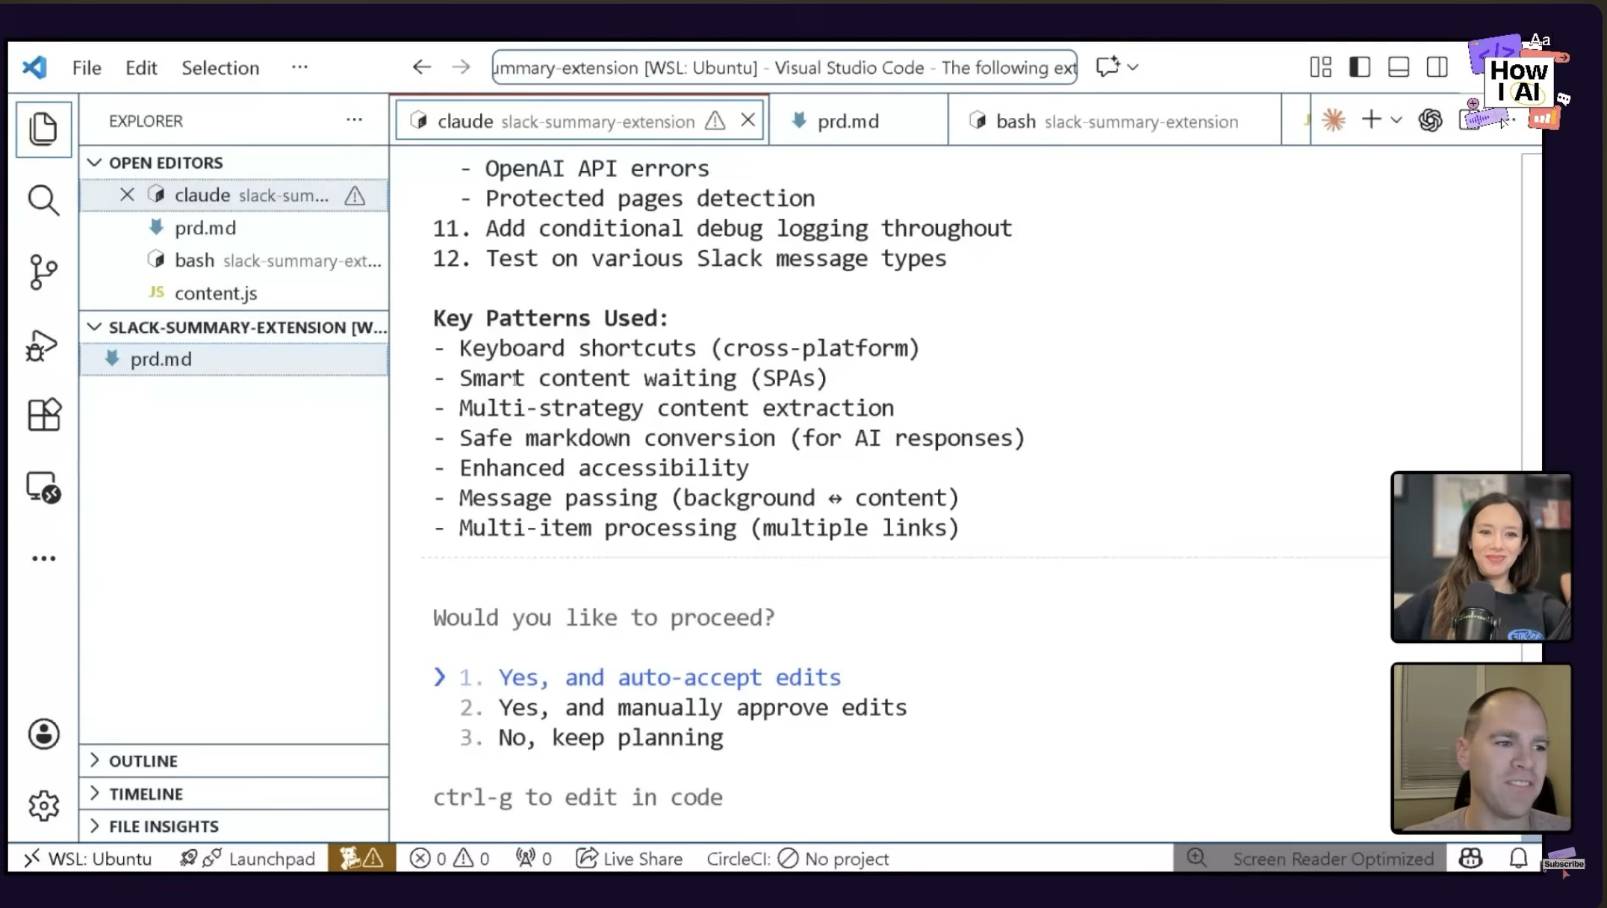Open content.js in Open Editors list
This screenshot has width=1607, height=908.
click(216, 293)
